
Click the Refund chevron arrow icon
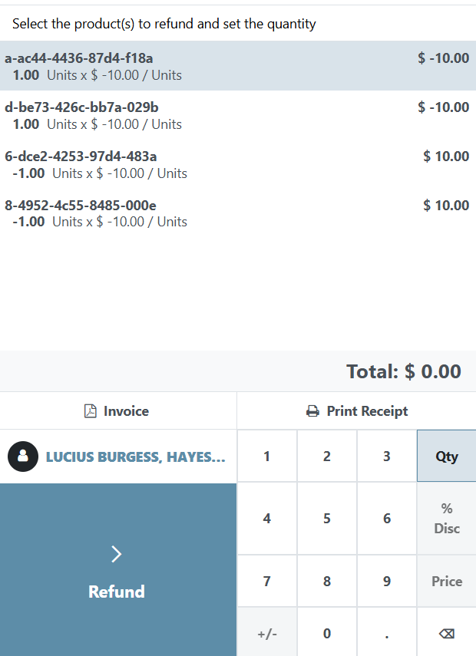point(117,554)
